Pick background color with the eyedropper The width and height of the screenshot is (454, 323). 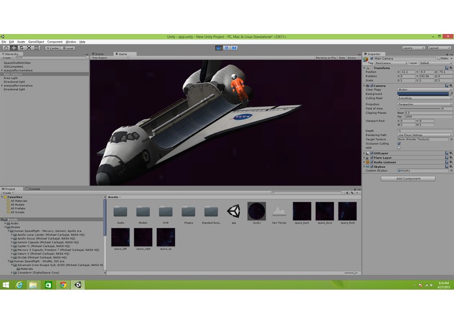click(451, 94)
